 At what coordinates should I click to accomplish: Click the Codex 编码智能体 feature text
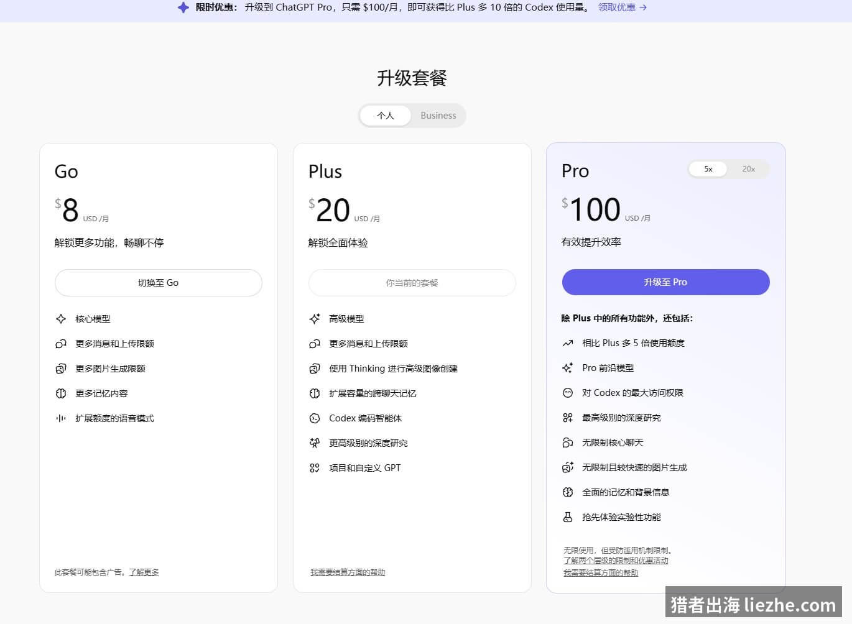366,418
